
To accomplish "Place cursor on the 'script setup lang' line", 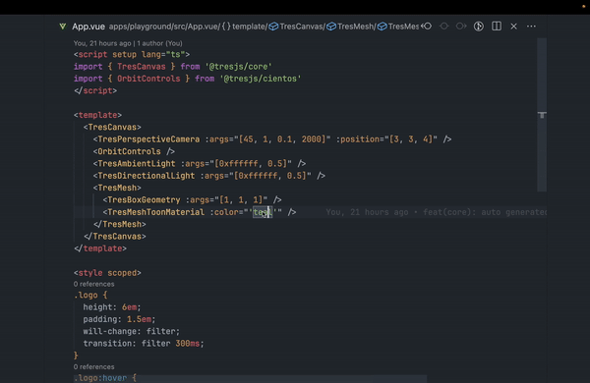I will point(132,54).
